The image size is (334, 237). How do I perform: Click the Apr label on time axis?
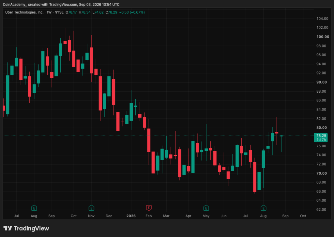pyautogui.click(x=188, y=216)
